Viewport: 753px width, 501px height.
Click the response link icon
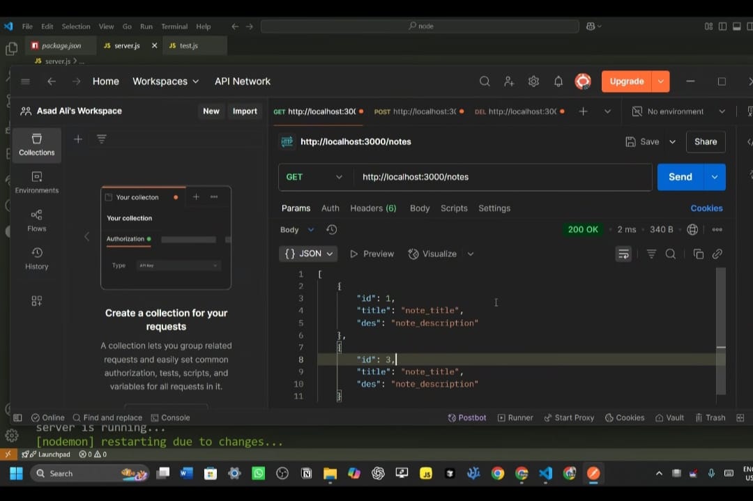pyautogui.click(x=717, y=254)
